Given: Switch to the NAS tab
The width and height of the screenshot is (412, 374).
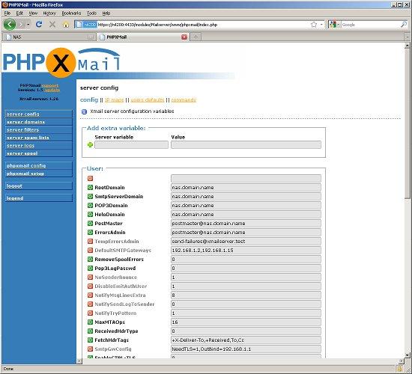Looking at the screenshot, I should [49, 37].
